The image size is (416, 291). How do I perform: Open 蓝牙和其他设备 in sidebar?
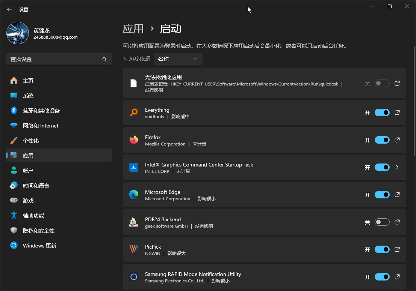(x=41, y=111)
